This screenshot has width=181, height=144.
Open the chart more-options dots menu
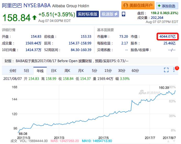tap(174, 70)
